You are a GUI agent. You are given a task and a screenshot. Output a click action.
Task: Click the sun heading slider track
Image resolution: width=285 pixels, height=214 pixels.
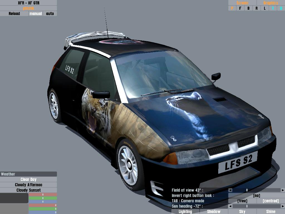click(257, 206)
